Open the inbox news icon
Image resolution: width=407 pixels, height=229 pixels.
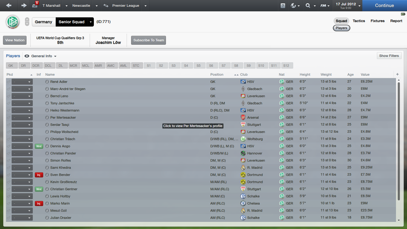pyautogui.click(x=35, y=5)
